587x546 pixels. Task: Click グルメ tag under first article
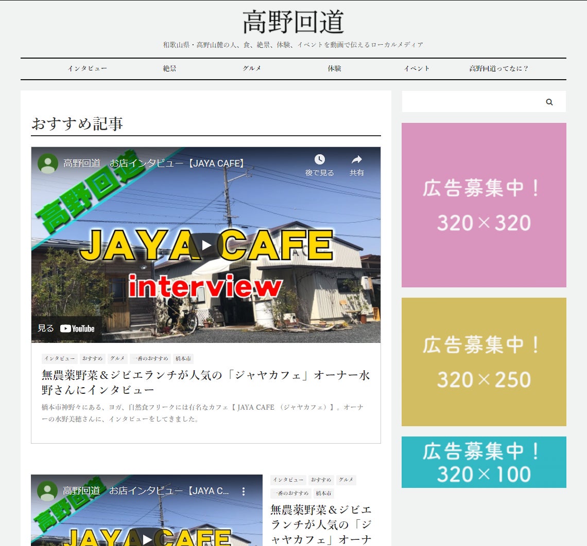pyautogui.click(x=117, y=358)
